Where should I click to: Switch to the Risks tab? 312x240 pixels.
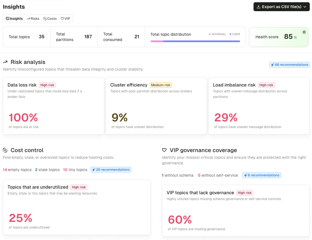(33, 19)
